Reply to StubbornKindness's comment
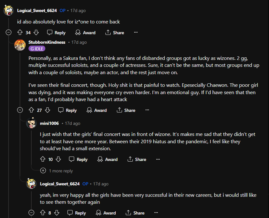This screenshot has height=218, width=269. (x=67, y=110)
